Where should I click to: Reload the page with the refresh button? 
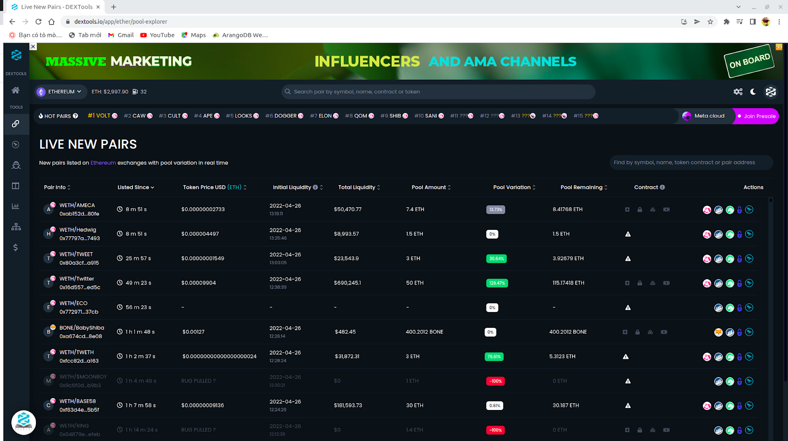[x=38, y=22]
